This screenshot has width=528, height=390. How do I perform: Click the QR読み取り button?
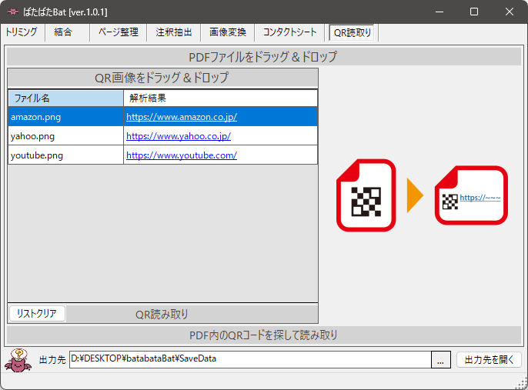[192, 315]
